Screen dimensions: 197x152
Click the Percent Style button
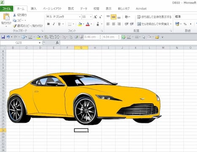point(185,24)
